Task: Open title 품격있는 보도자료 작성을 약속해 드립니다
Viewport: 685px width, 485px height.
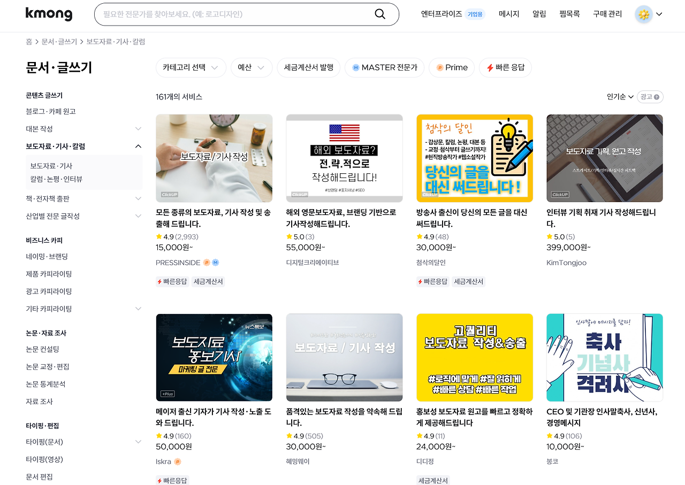Action: [x=344, y=418]
